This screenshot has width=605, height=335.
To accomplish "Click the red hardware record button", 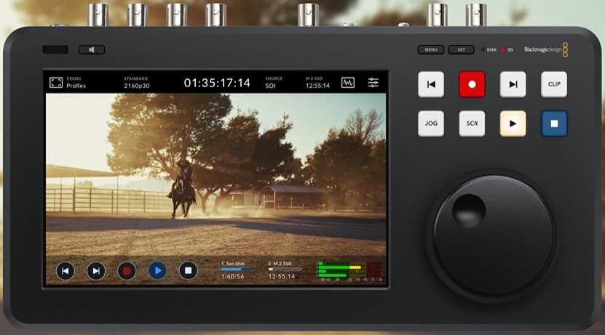I will (472, 84).
